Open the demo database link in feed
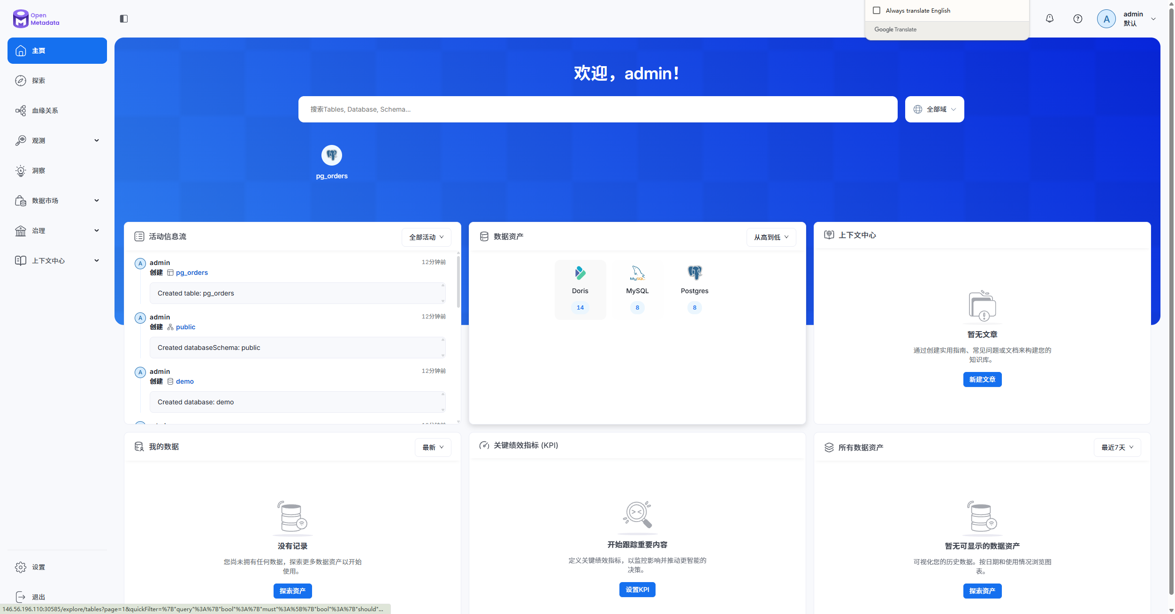 pyautogui.click(x=185, y=381)
